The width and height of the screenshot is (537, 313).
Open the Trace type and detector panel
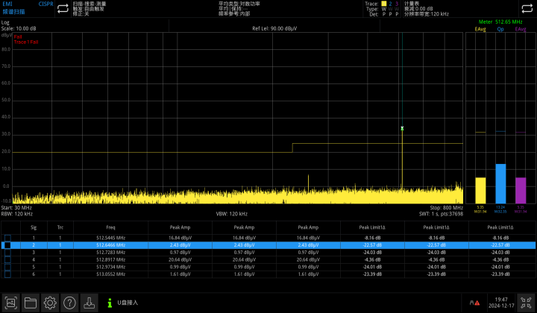(382, 8)
